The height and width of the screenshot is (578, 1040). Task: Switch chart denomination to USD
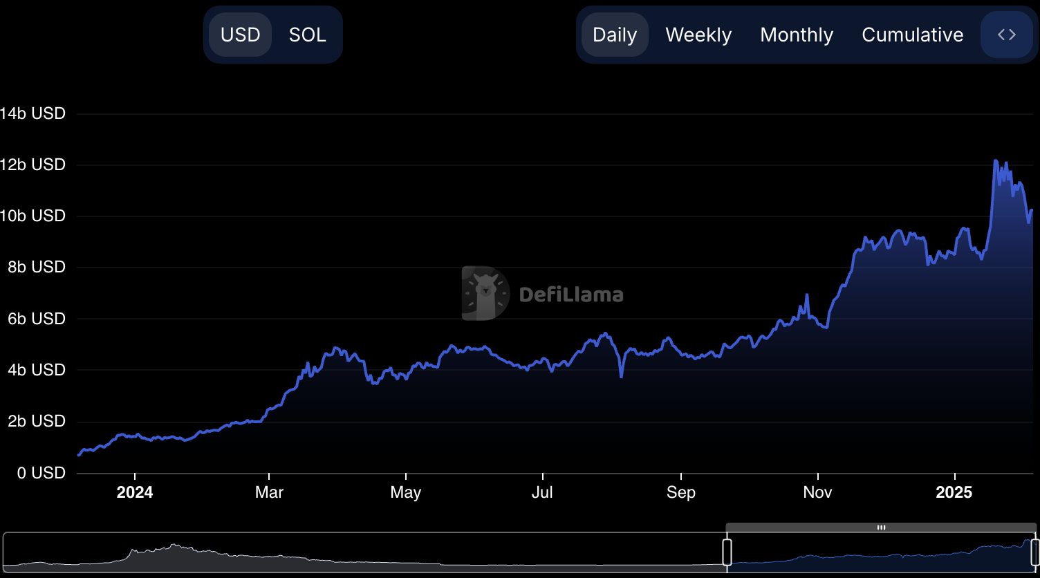pos(240,35)
